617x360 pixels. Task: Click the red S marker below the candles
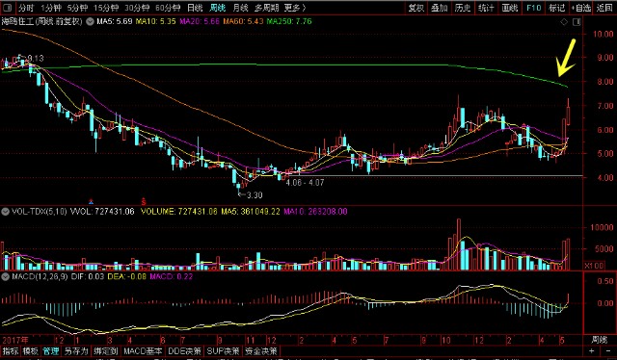point(144,201)
